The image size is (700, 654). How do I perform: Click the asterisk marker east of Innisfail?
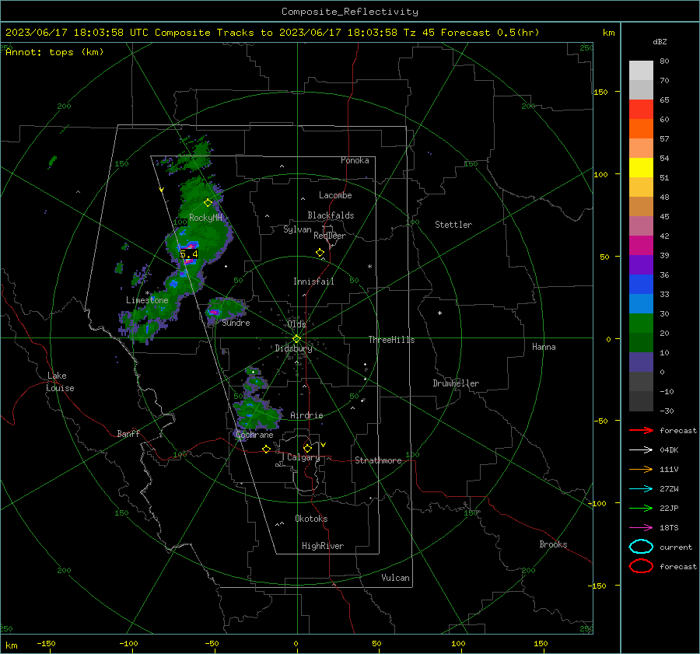(369, 267)
